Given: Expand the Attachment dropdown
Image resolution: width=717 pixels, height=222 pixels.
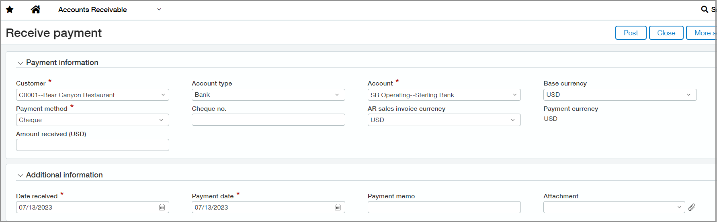Looking at the screenshot, I should (x=614, y=208).
